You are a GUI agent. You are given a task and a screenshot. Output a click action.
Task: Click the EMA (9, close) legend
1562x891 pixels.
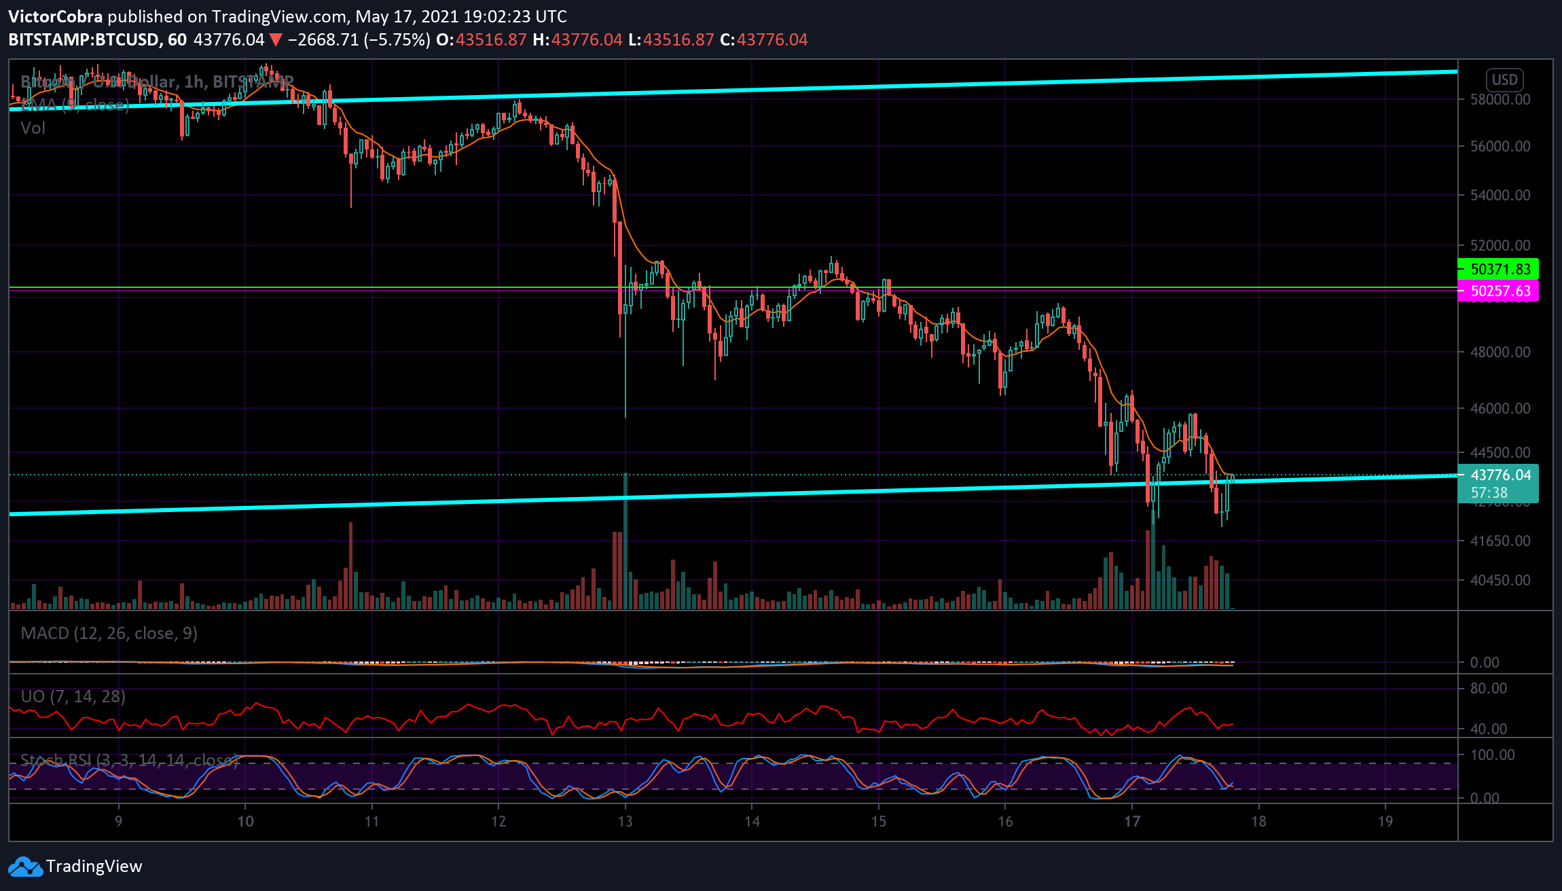tap(75, 105)
